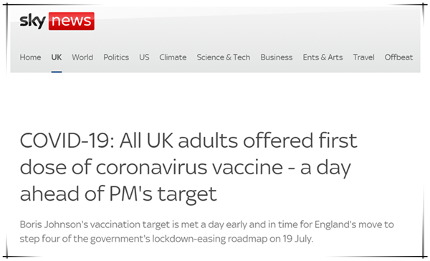This screenshot has width=430, height=261.
Task: Open the Home navigation tab
Action: pos(30,57)
